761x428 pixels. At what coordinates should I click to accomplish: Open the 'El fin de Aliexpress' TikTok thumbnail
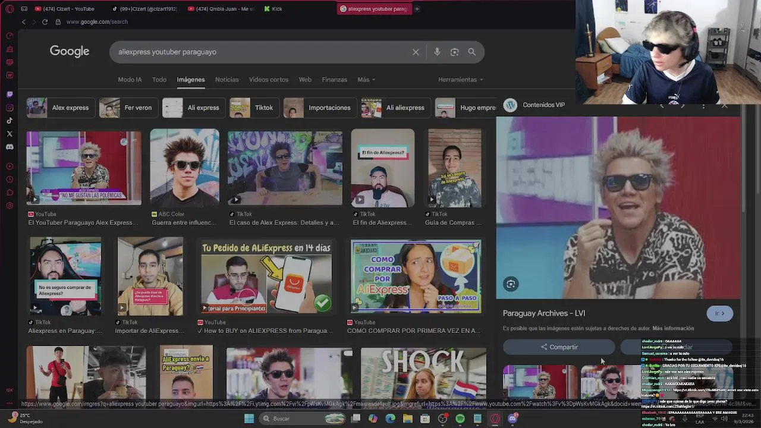(382, 168)
